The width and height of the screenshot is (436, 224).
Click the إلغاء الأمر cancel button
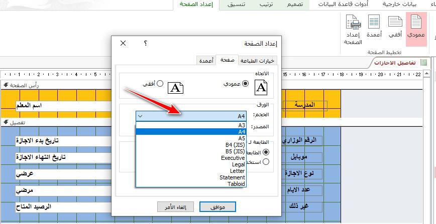[175, 207]
